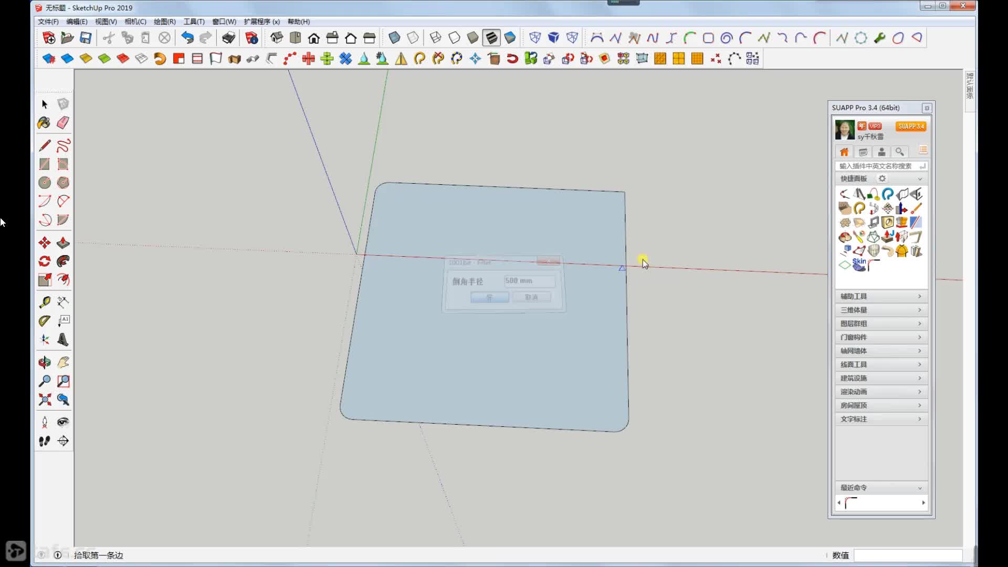Select the Follow Me tool
Viewport: 1008px width, 567px height.
63,261
